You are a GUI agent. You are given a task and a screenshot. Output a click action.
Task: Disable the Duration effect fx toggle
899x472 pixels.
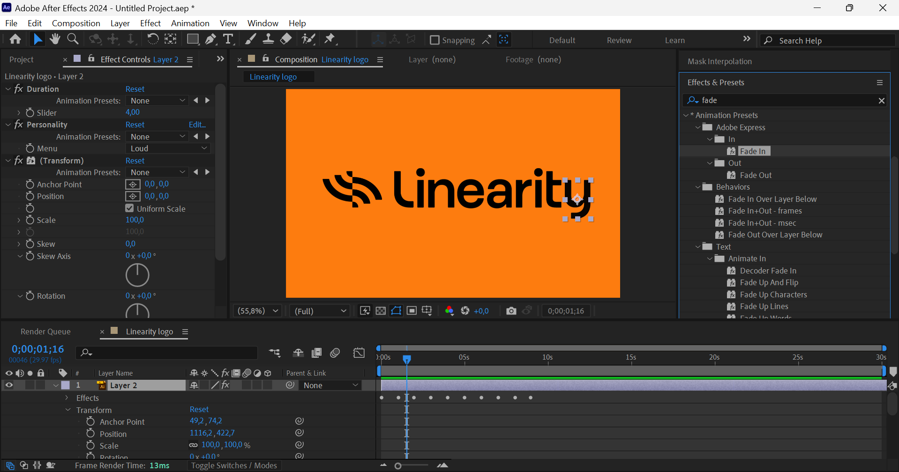(x=19, y=88)
